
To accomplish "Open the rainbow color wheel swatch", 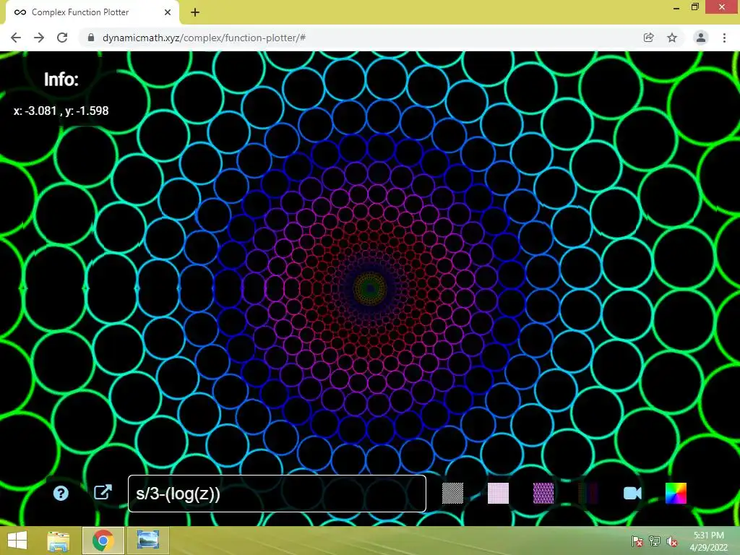I will pos(676,493).
